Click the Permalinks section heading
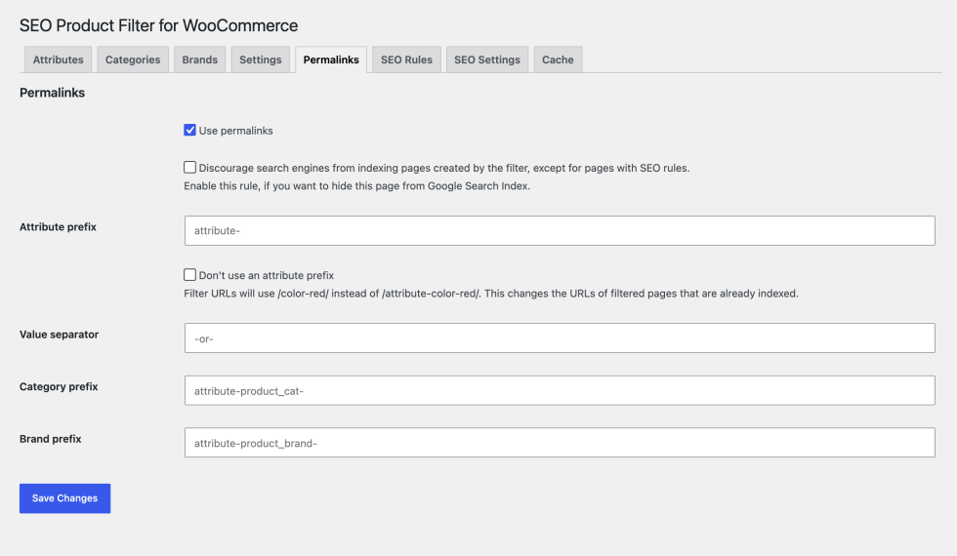 tap(52, 93)
